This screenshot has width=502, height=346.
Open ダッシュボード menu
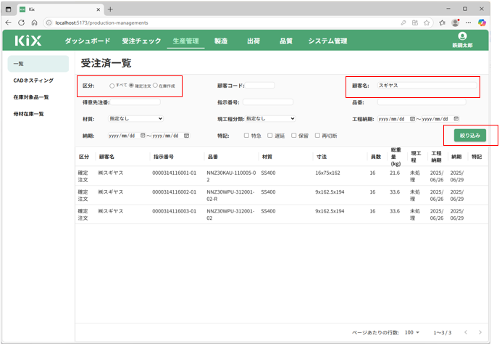[x=88, y=41]
